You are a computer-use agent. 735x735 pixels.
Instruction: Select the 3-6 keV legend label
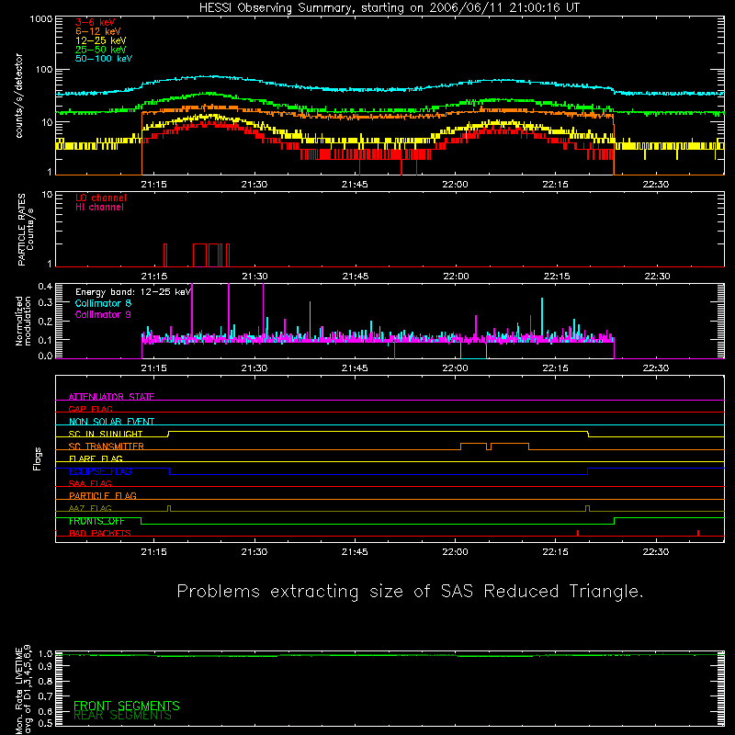coord(96,22)
